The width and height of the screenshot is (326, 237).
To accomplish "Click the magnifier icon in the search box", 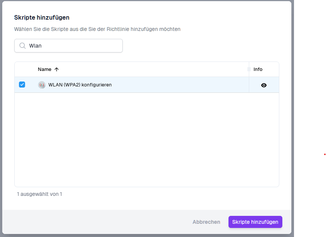I will coord(22,46).
